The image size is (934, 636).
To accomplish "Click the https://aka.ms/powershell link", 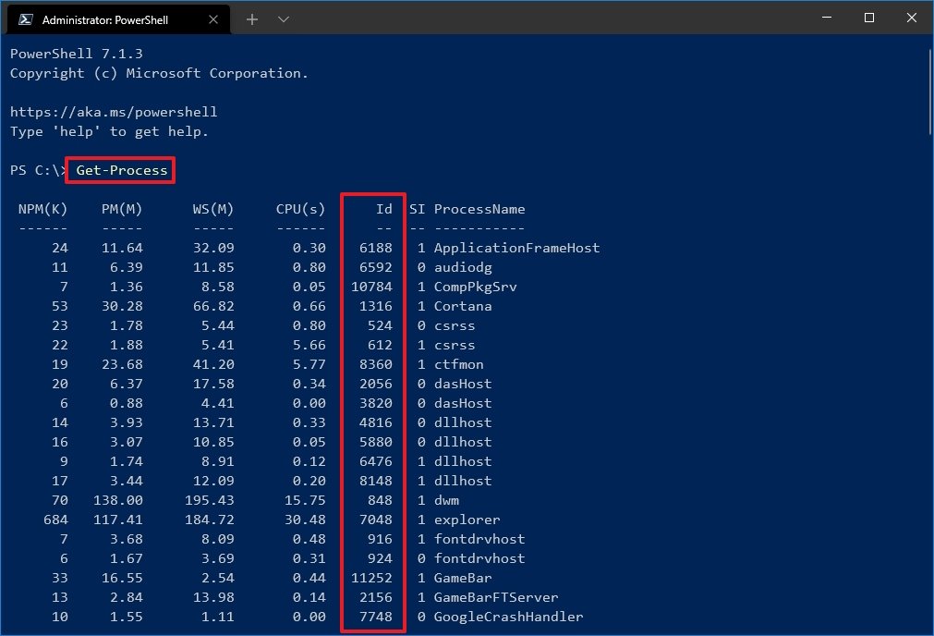I will [114, 112].
